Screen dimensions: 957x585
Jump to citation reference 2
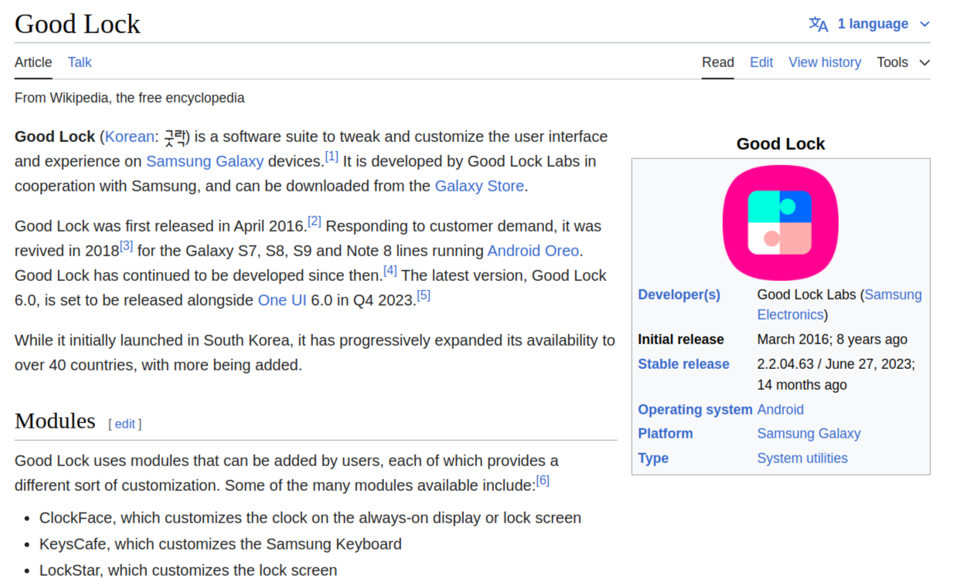(x=315, y=221)
